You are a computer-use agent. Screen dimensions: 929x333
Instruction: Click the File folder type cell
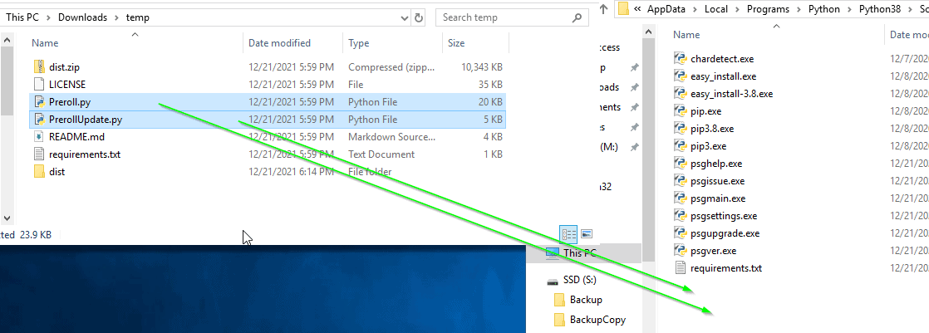pyautogui.click(x=370, y=172)
